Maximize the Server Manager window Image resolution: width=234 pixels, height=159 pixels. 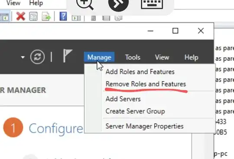[175, 31]
